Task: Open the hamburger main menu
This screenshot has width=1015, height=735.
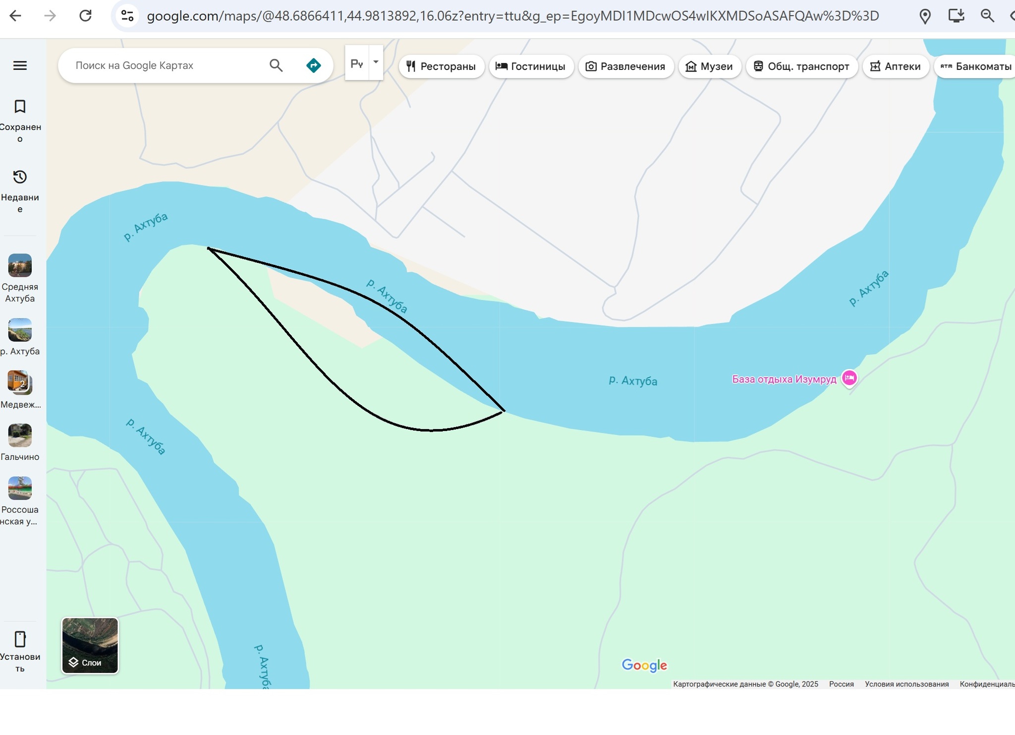Action: pyautogui.click(x=20, y=65)
